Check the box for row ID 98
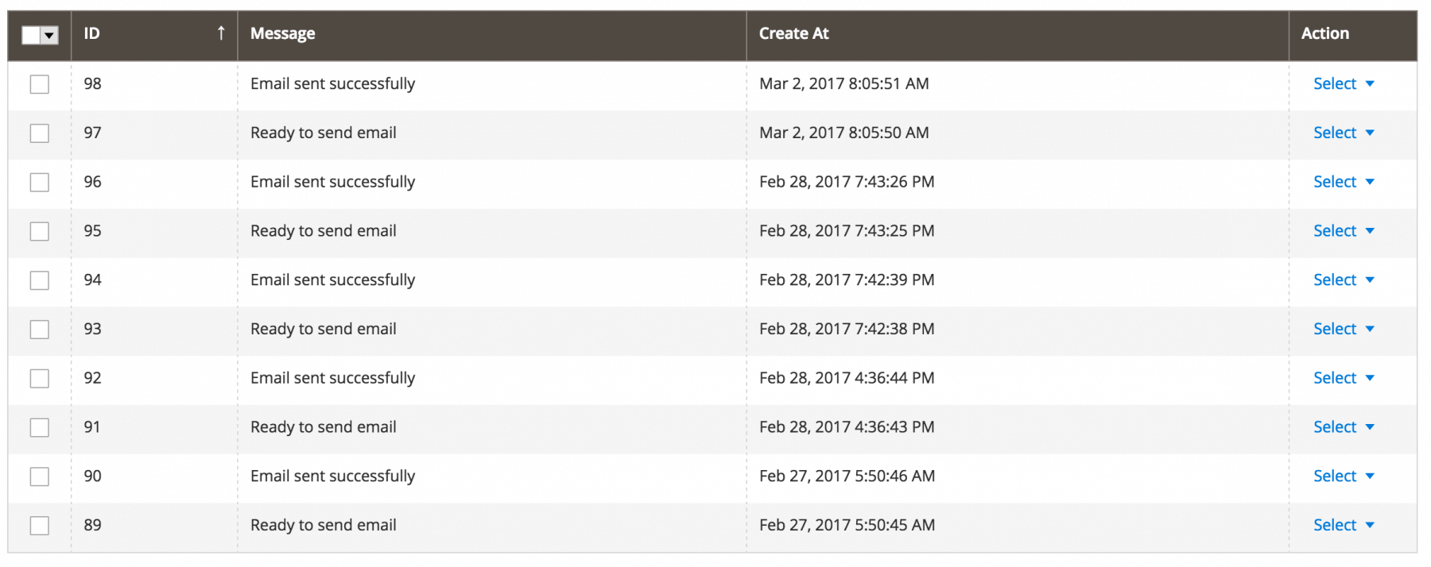The width and height of the screenshot is (1431, 567). click(x=40, y=84)
